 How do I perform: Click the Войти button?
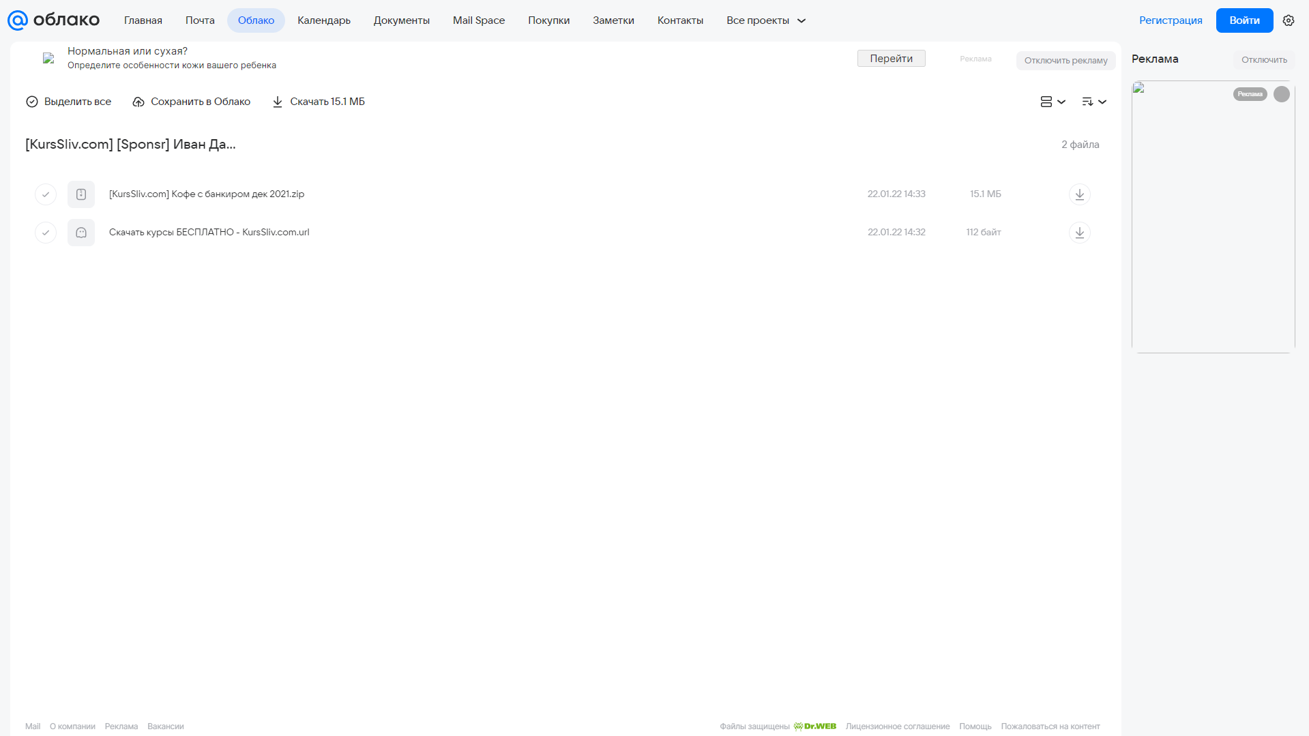click(1244, 20)
